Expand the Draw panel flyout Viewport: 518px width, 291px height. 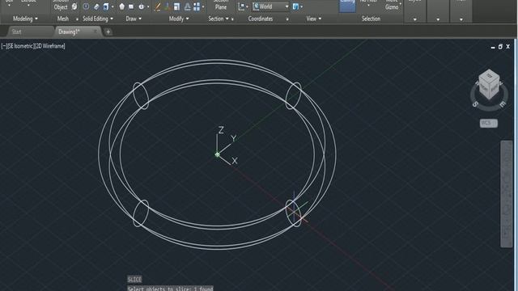coord(134,19)
